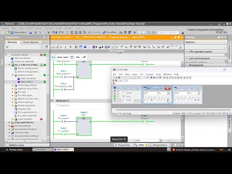Open the Info tab in inspector bar

click(141, 145)
